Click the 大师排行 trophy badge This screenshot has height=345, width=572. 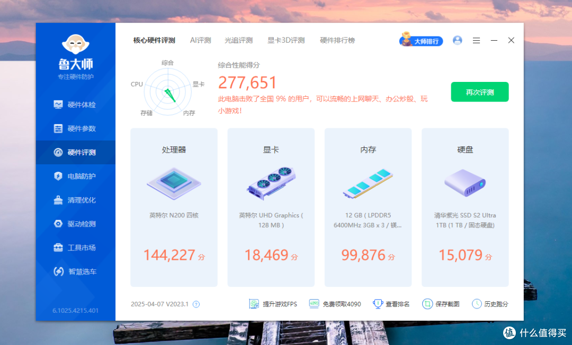[x=421, y=40]
